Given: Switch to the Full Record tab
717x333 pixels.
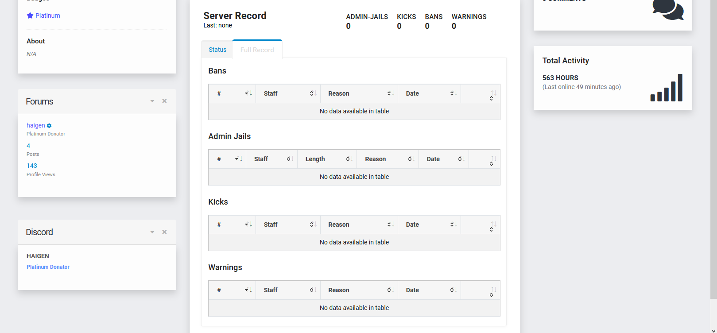Looking at the screenshot, I should point(257,50).
